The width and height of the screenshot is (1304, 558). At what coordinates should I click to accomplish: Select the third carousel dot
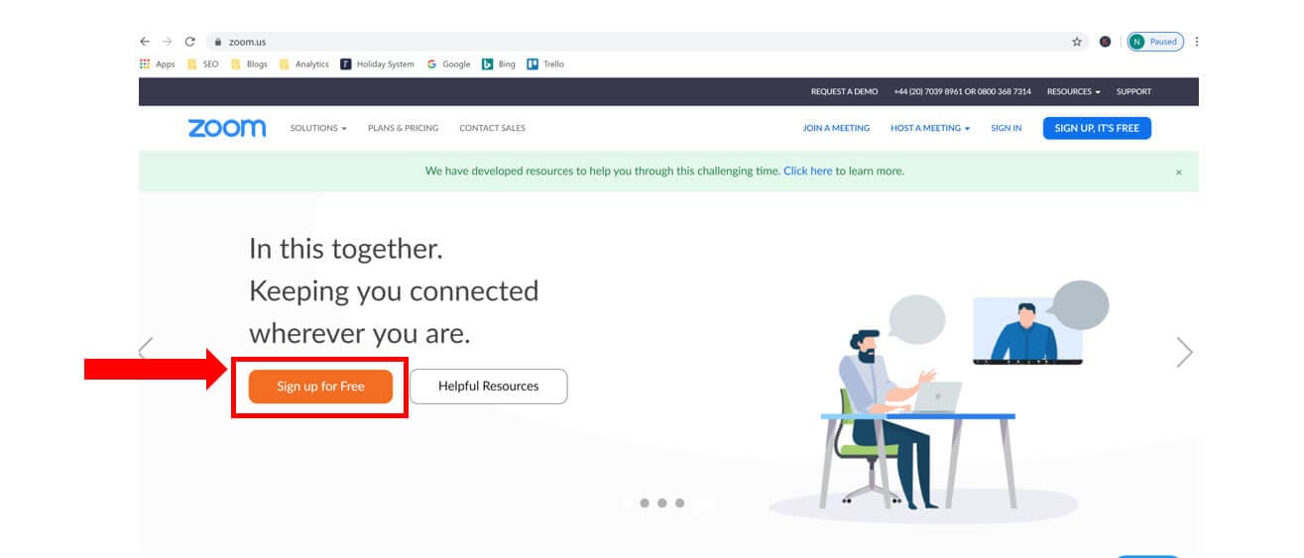click(679, 503)
